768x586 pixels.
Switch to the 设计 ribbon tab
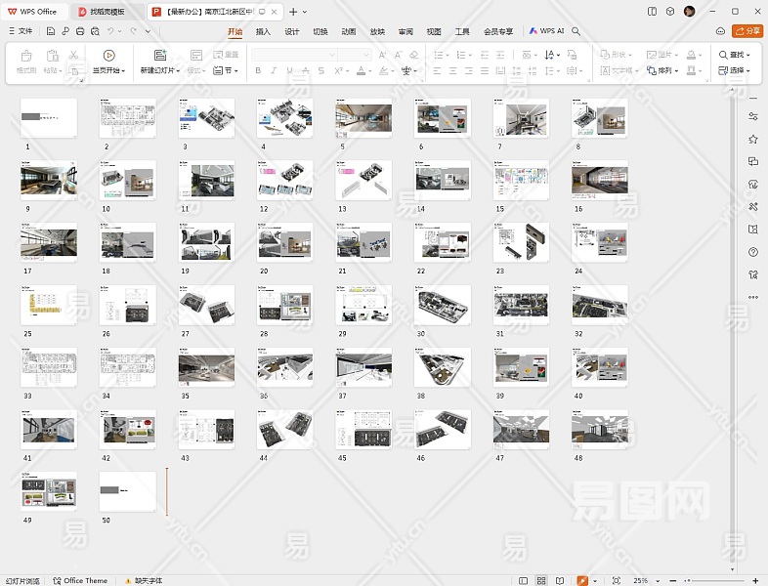pyautogui.click(x=291, y=31)
